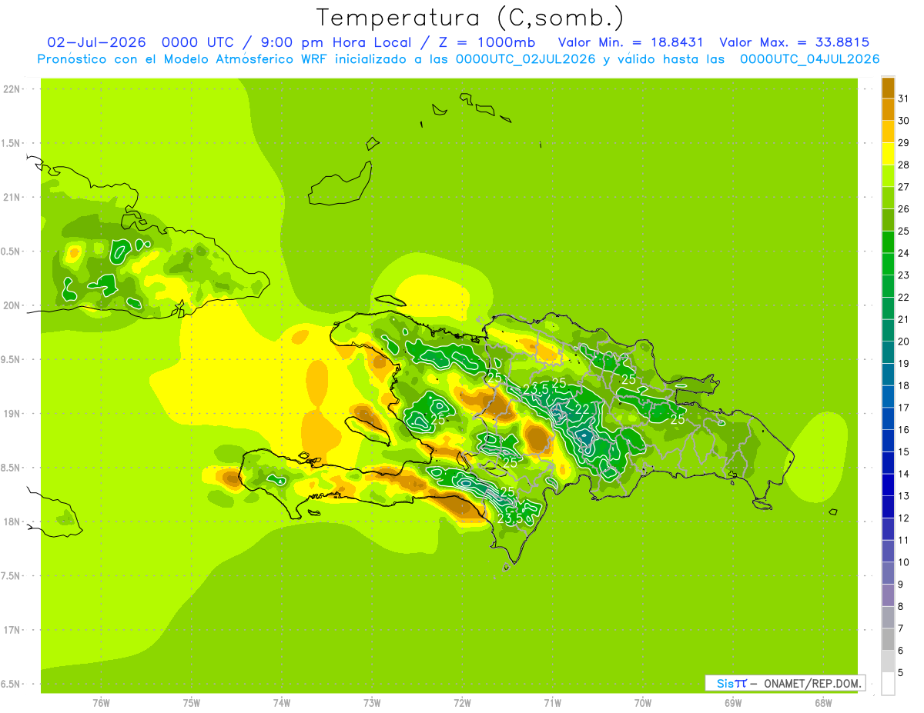Image resolution: width=924 pixels, height=713 pixels.
Task: Click the legend value "5"
Action: coord(901,673)
